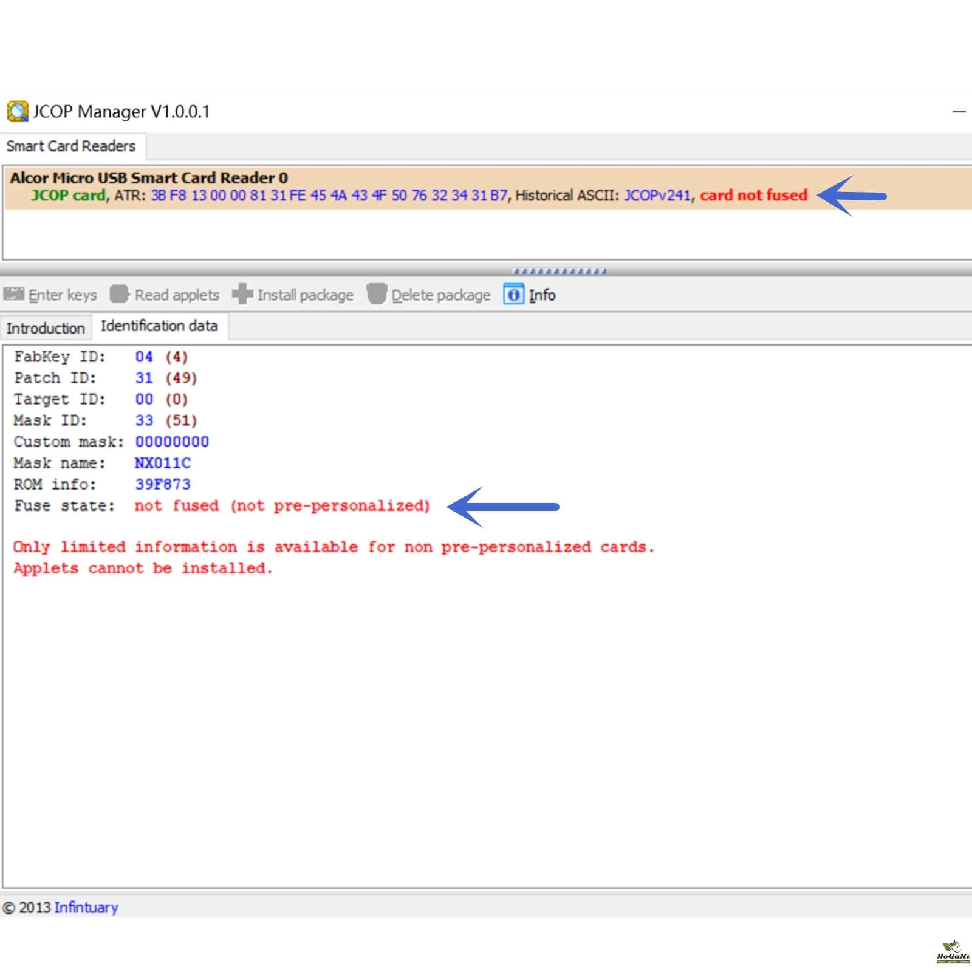Click the dotted splitter handle between panels
The width and height of the screenshot is (972, 972).
(559, 271)
